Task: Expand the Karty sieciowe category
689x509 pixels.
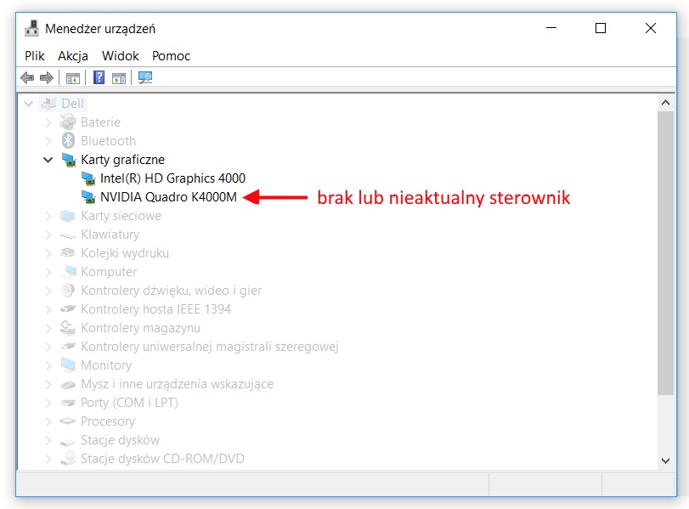Action: (x=48, y=216)
